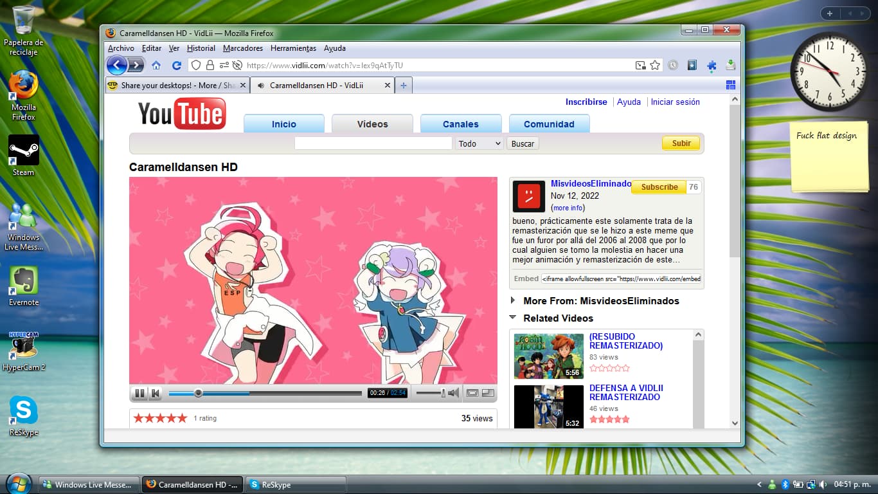Image resolution: width=878 pixels, height=494 pixels.
Task: Open the Editar menu
Action: (x=152, y=48)
